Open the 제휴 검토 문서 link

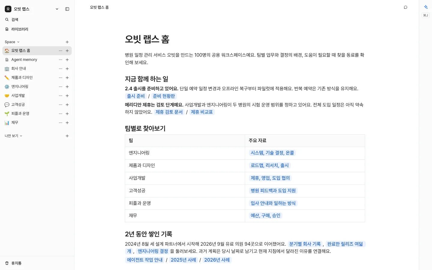pyautogui.click(x=169, y=112)
